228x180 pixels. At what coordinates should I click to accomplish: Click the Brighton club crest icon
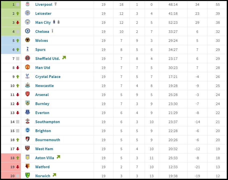[28, 131]
